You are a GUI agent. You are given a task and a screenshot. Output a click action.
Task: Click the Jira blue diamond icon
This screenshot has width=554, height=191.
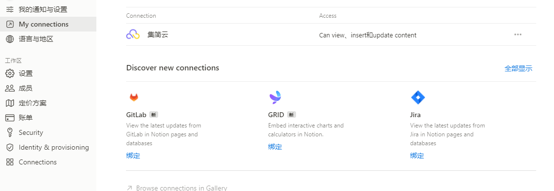tap(418, 97)
